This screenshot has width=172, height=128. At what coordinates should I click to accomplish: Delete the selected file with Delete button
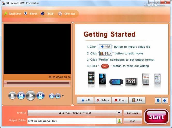click(x=103, y=100)
